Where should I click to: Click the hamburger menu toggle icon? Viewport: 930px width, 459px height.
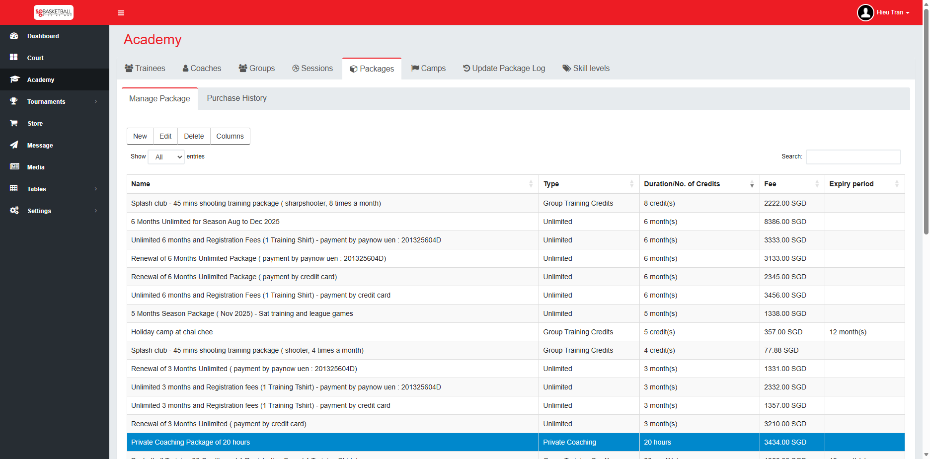tap(121, 13)
